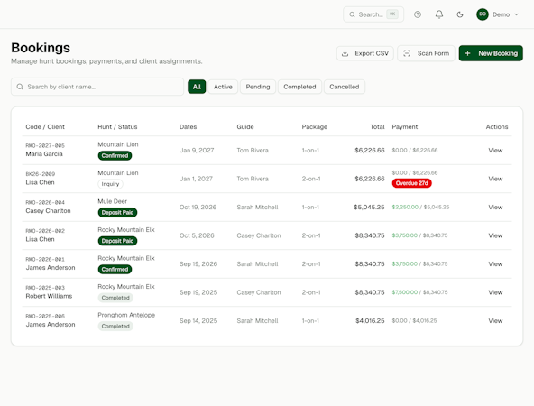534x406 pixels.
Task: View Robert Williams' booking
Action: [x=495, y=292]
